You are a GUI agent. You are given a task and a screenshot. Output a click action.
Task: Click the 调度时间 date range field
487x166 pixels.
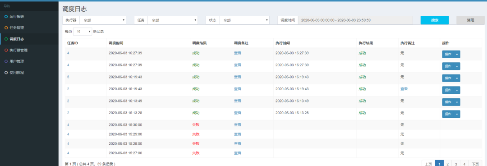(355, 20)
